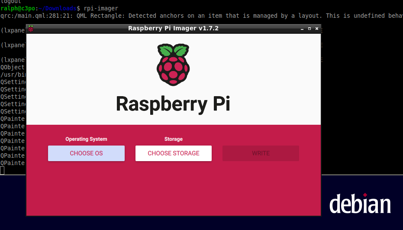Close the Raspberry Pi Imager window
The image size is (403, 230).
[317, 29]
